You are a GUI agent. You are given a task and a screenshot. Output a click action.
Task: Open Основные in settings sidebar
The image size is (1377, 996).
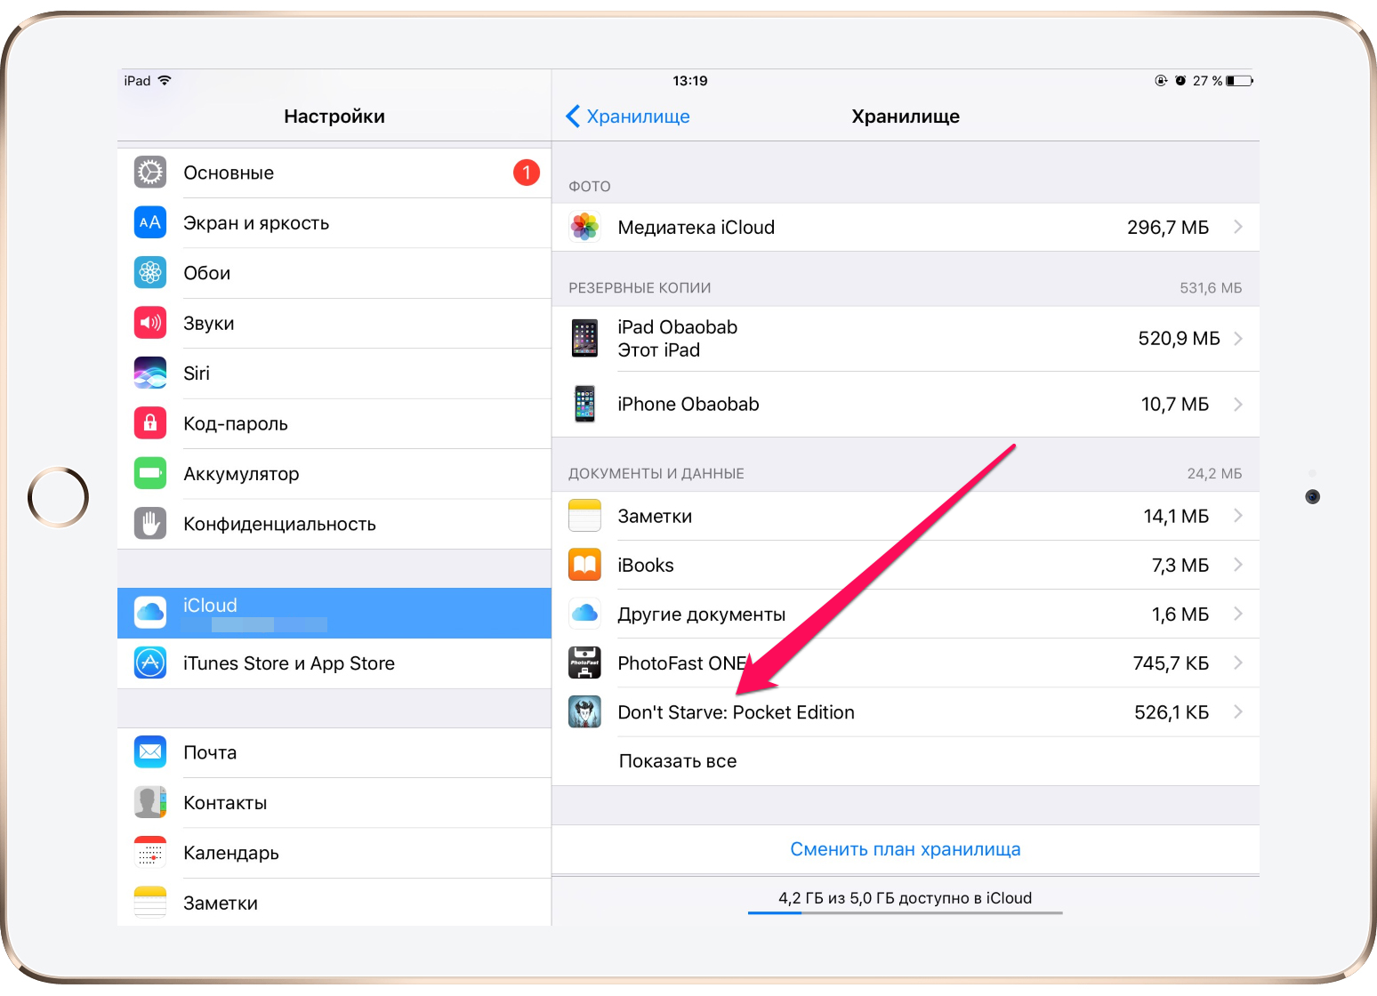coord(334,173)
